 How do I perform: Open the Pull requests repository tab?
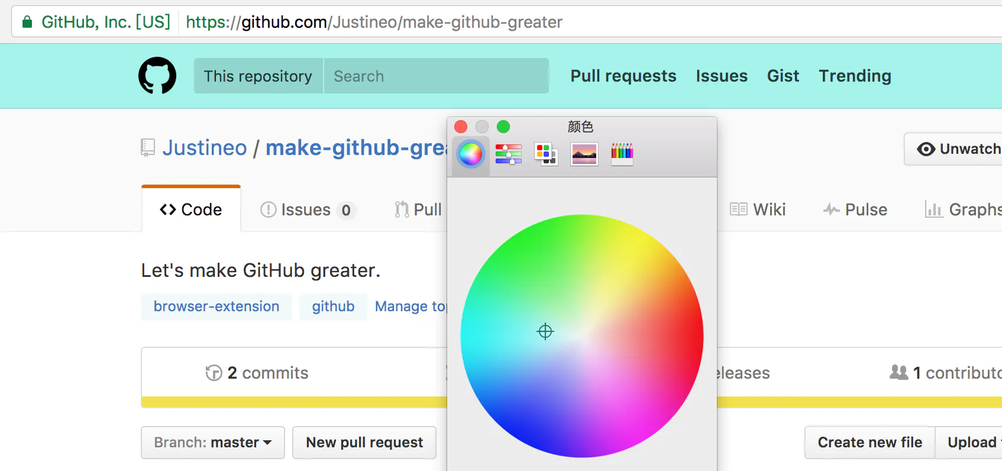click(x=418, y=209)
